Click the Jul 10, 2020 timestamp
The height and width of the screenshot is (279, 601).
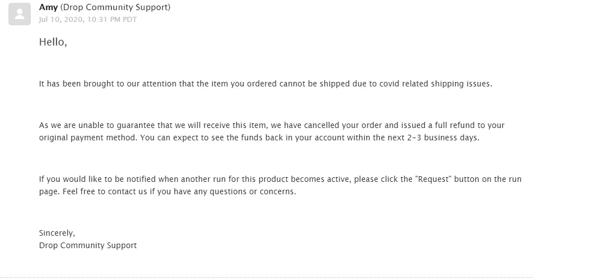coord(88,20)
